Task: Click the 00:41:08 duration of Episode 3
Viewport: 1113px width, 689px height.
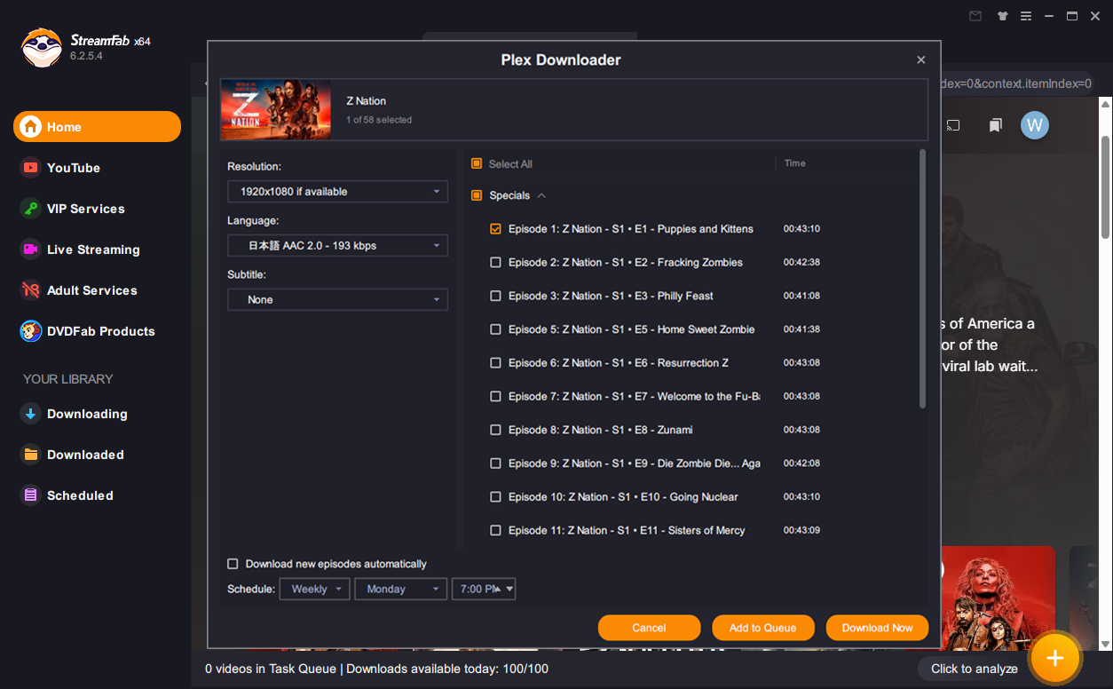Action: click(801, 296)
